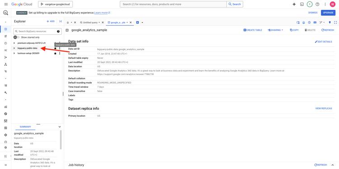Follow the Learn more link in banner
339x169 pixels.
102,13
